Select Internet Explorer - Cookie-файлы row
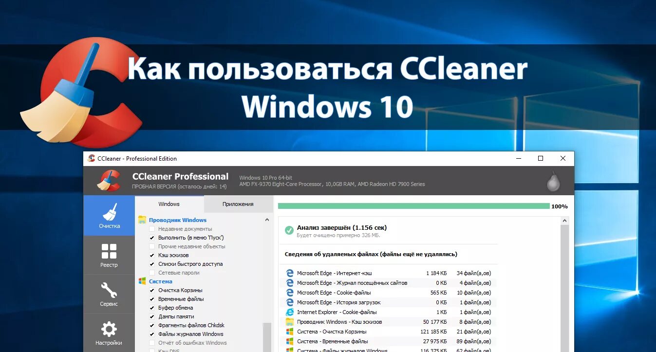 coord(388,312)
